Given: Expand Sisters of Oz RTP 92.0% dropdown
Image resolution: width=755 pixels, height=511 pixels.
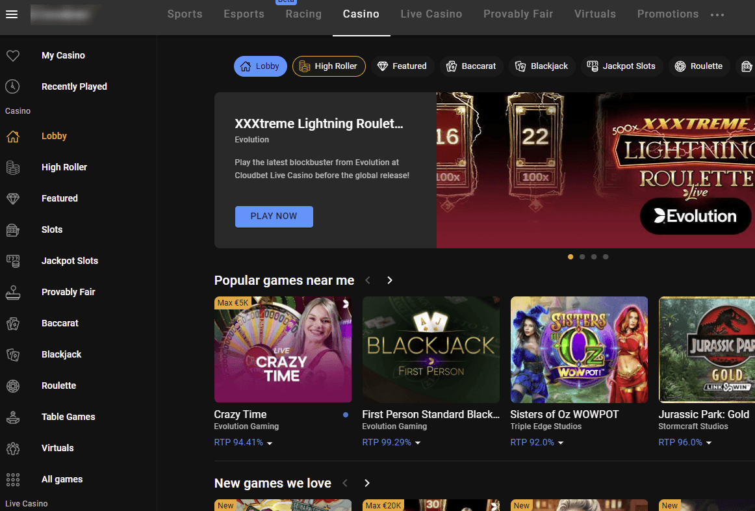Looking at the screenshot, I should [x=561, y=443].
